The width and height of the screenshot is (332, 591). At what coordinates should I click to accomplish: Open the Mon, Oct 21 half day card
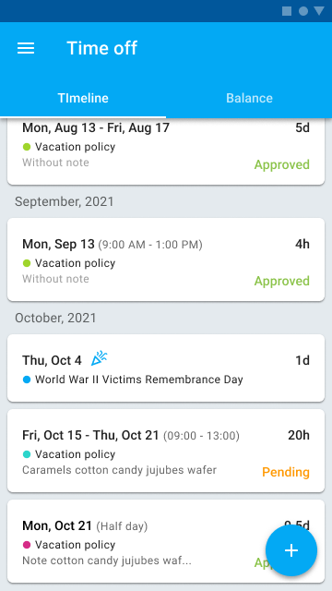tap(166, 541)
